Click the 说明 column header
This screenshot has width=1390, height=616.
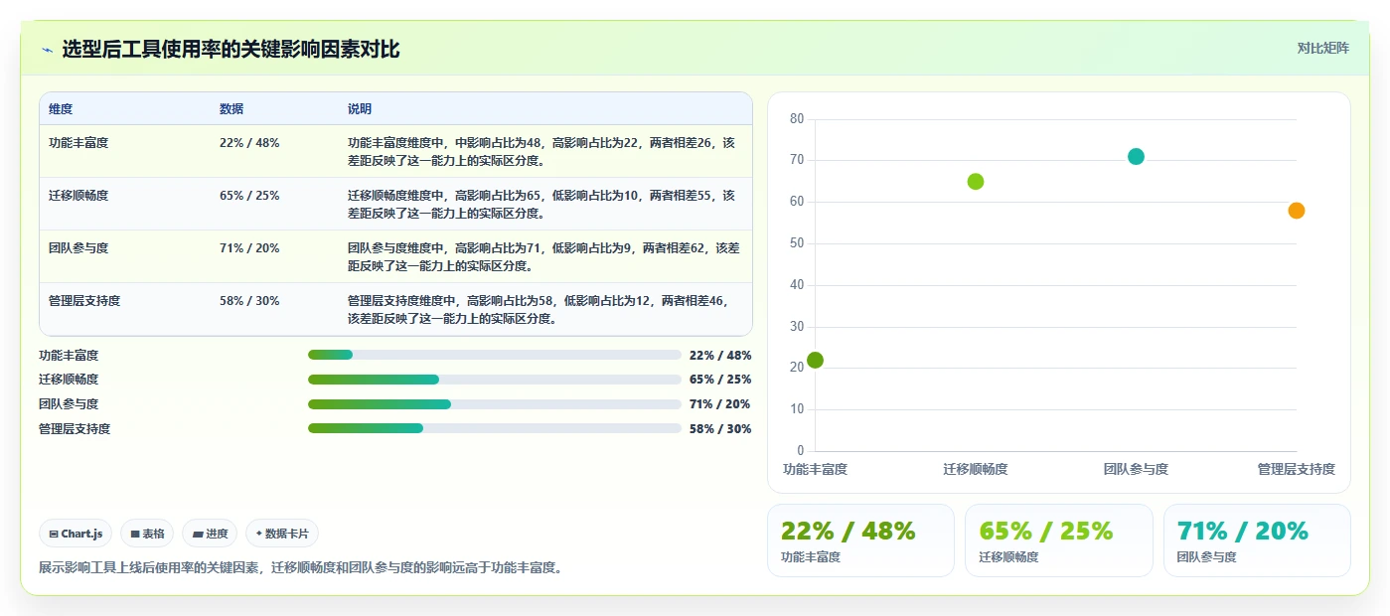point(360,109)
